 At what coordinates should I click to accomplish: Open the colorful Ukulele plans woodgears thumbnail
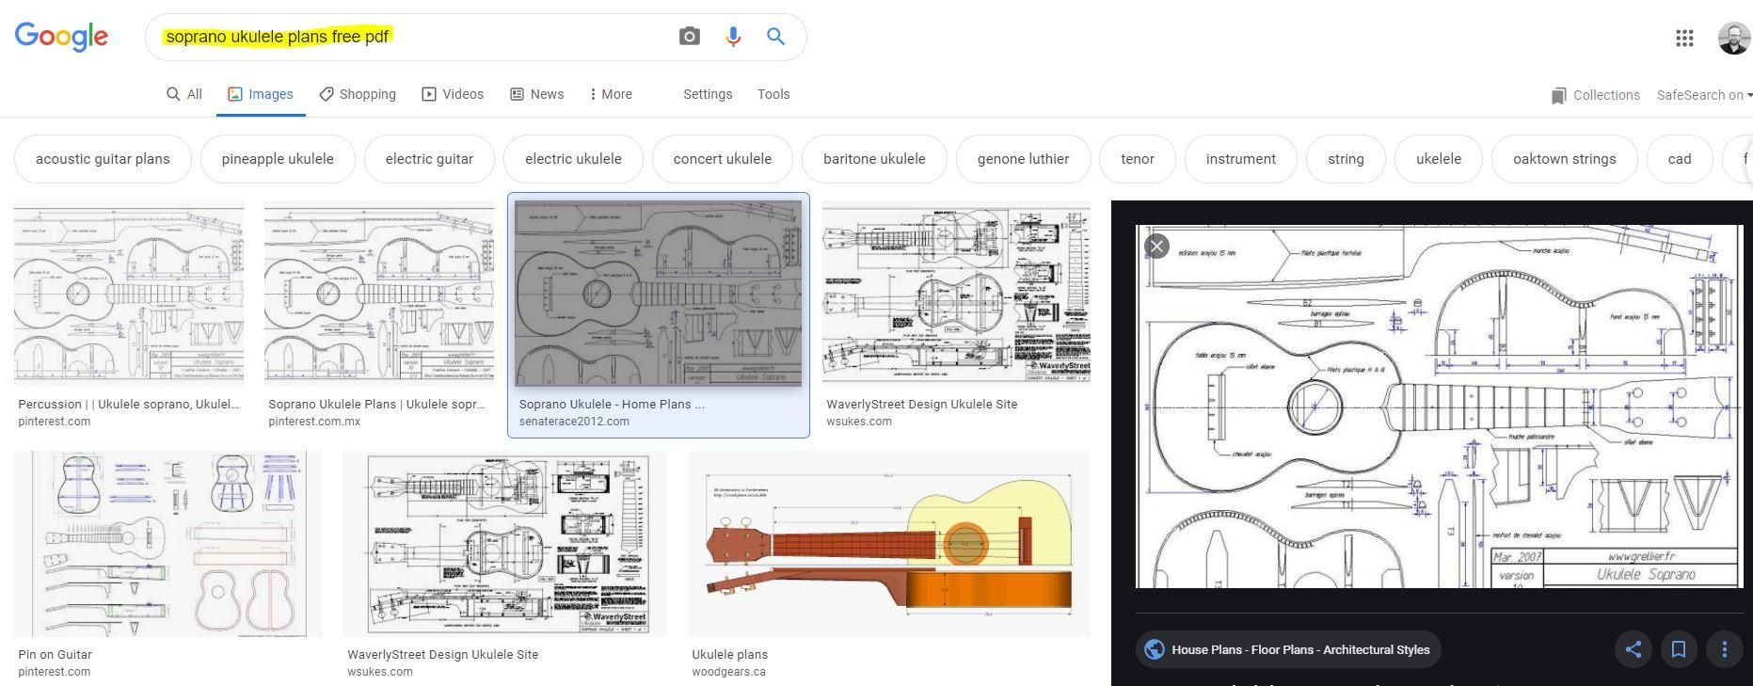coord(888,544)
